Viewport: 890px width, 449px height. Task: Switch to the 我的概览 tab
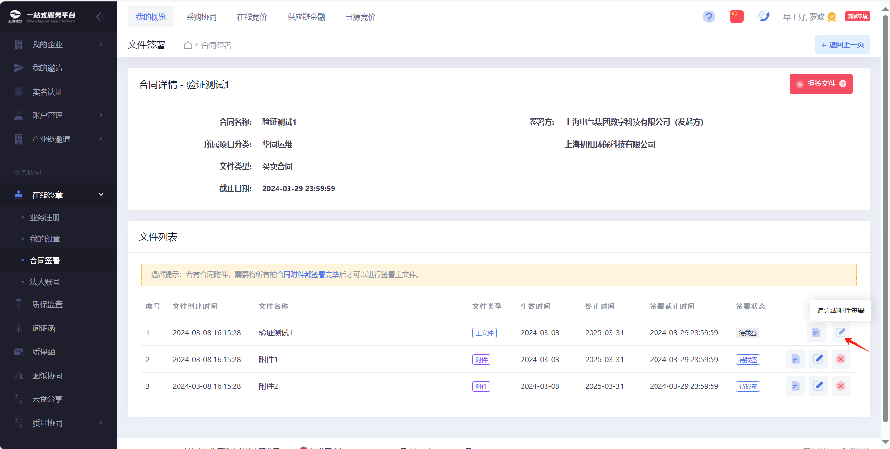(x=151, y=17)
